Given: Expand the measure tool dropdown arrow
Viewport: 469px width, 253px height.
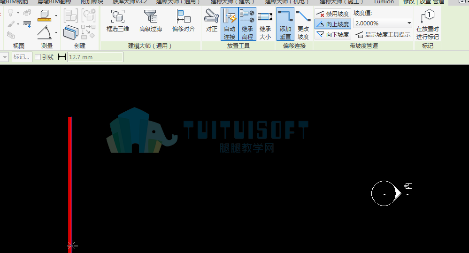Looking at the screenshot, I should coord(56,15).
